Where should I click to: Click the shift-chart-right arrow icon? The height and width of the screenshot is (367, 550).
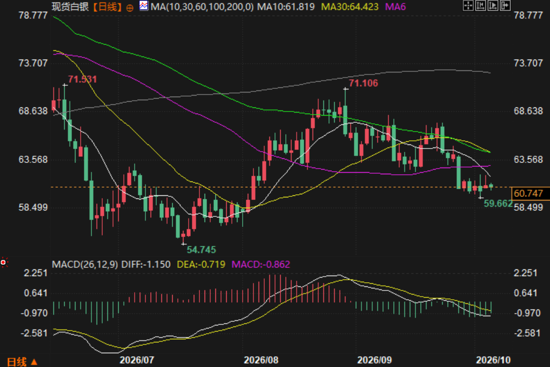click(505, 5)
